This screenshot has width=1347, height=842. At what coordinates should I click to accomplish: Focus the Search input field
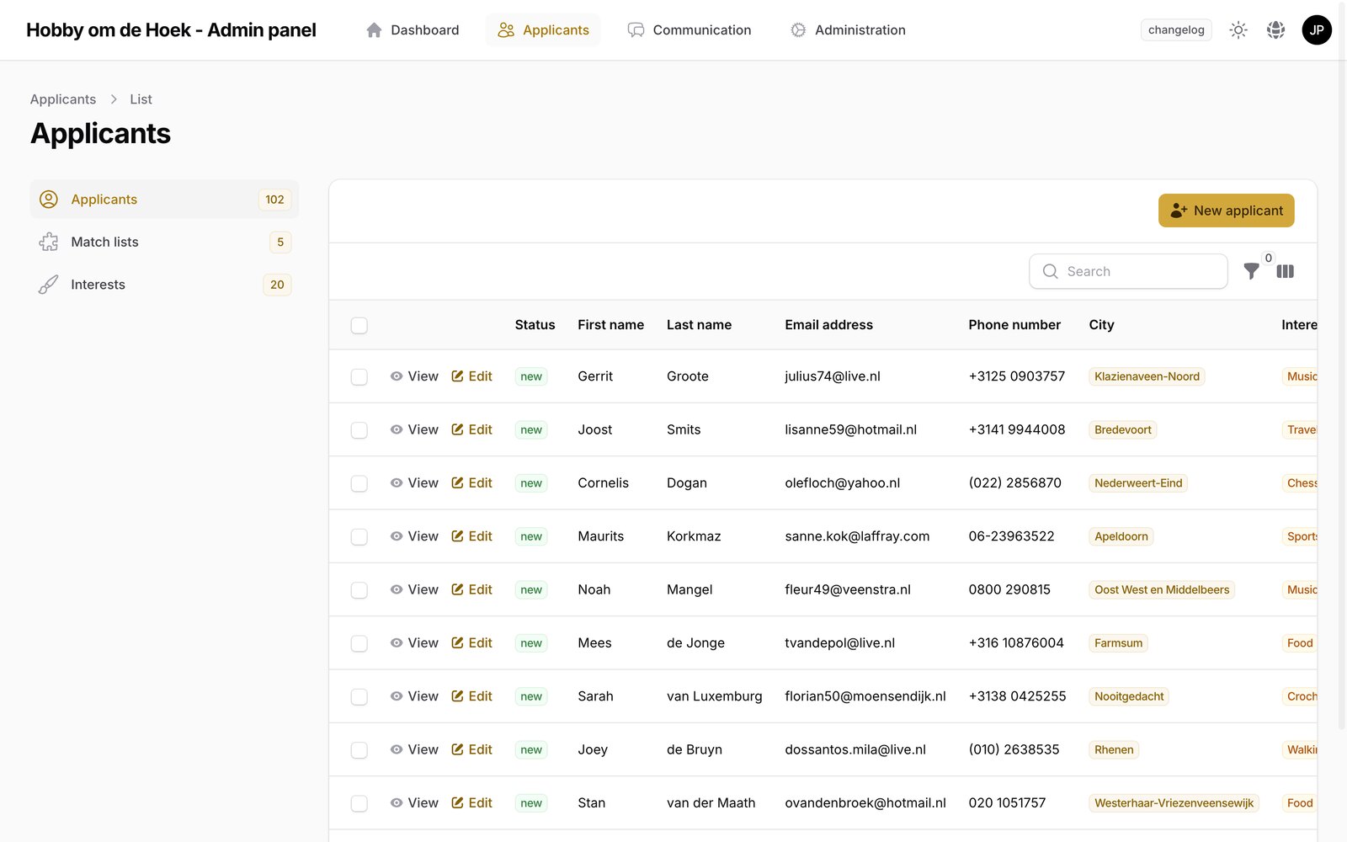coord(1128,271)
